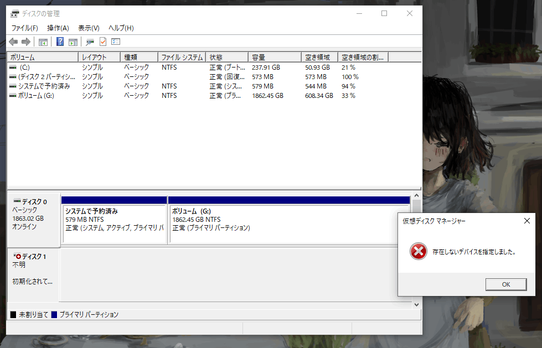
Task: Select the (C:) volume row
Action: point(42,67)
